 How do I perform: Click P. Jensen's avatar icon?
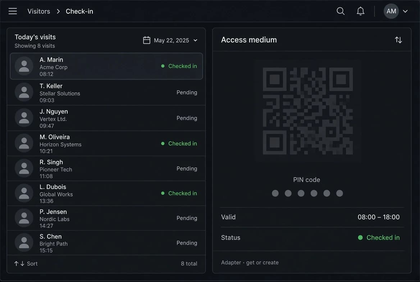coord(24,218)
